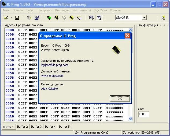Image resolution: width=170 pixels, height=136 pixels.
Task: Erase chip with the yellow chip icon
Action: point(72,18)
